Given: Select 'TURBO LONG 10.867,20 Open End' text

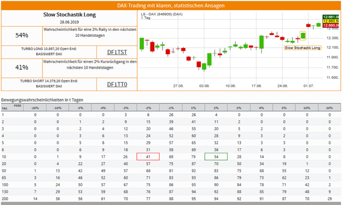Looking at the screenshot, I should [49, 49].
